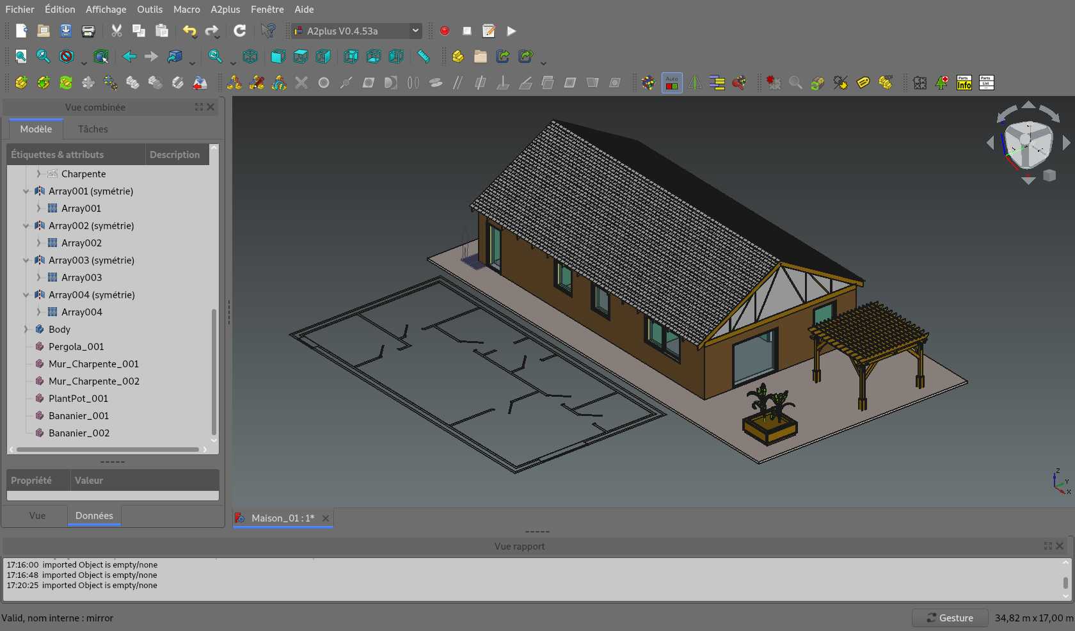
Task: Activate the What's This help pointer
Action: pos(268,31)
